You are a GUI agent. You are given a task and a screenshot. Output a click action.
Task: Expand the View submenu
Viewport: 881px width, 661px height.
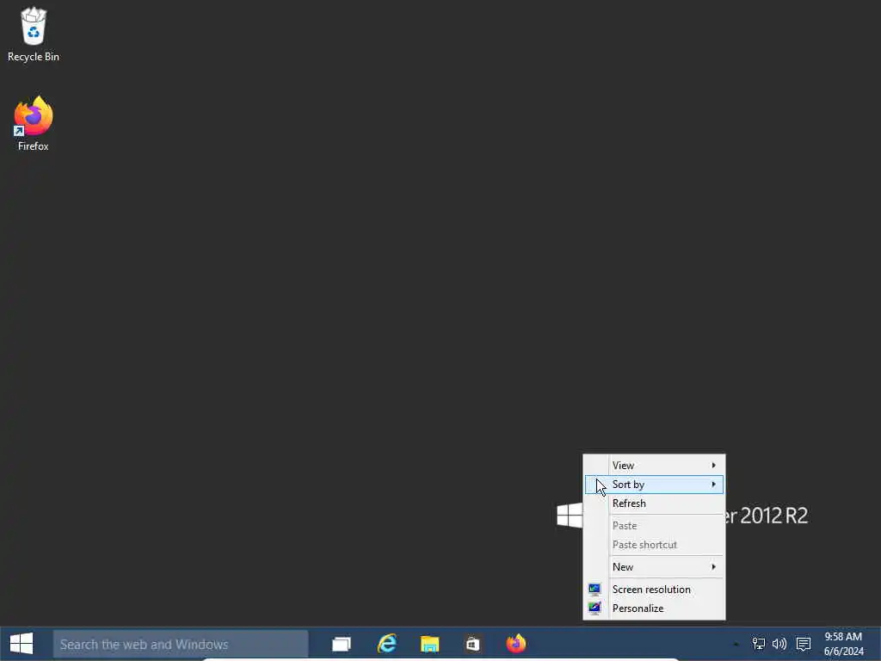pos(654,466)
